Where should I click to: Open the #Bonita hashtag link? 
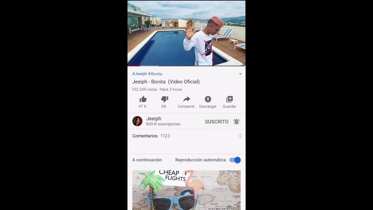(x=155, y=74)
